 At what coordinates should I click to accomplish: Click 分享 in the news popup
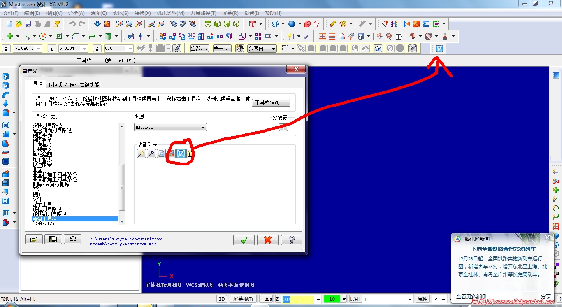546,296
